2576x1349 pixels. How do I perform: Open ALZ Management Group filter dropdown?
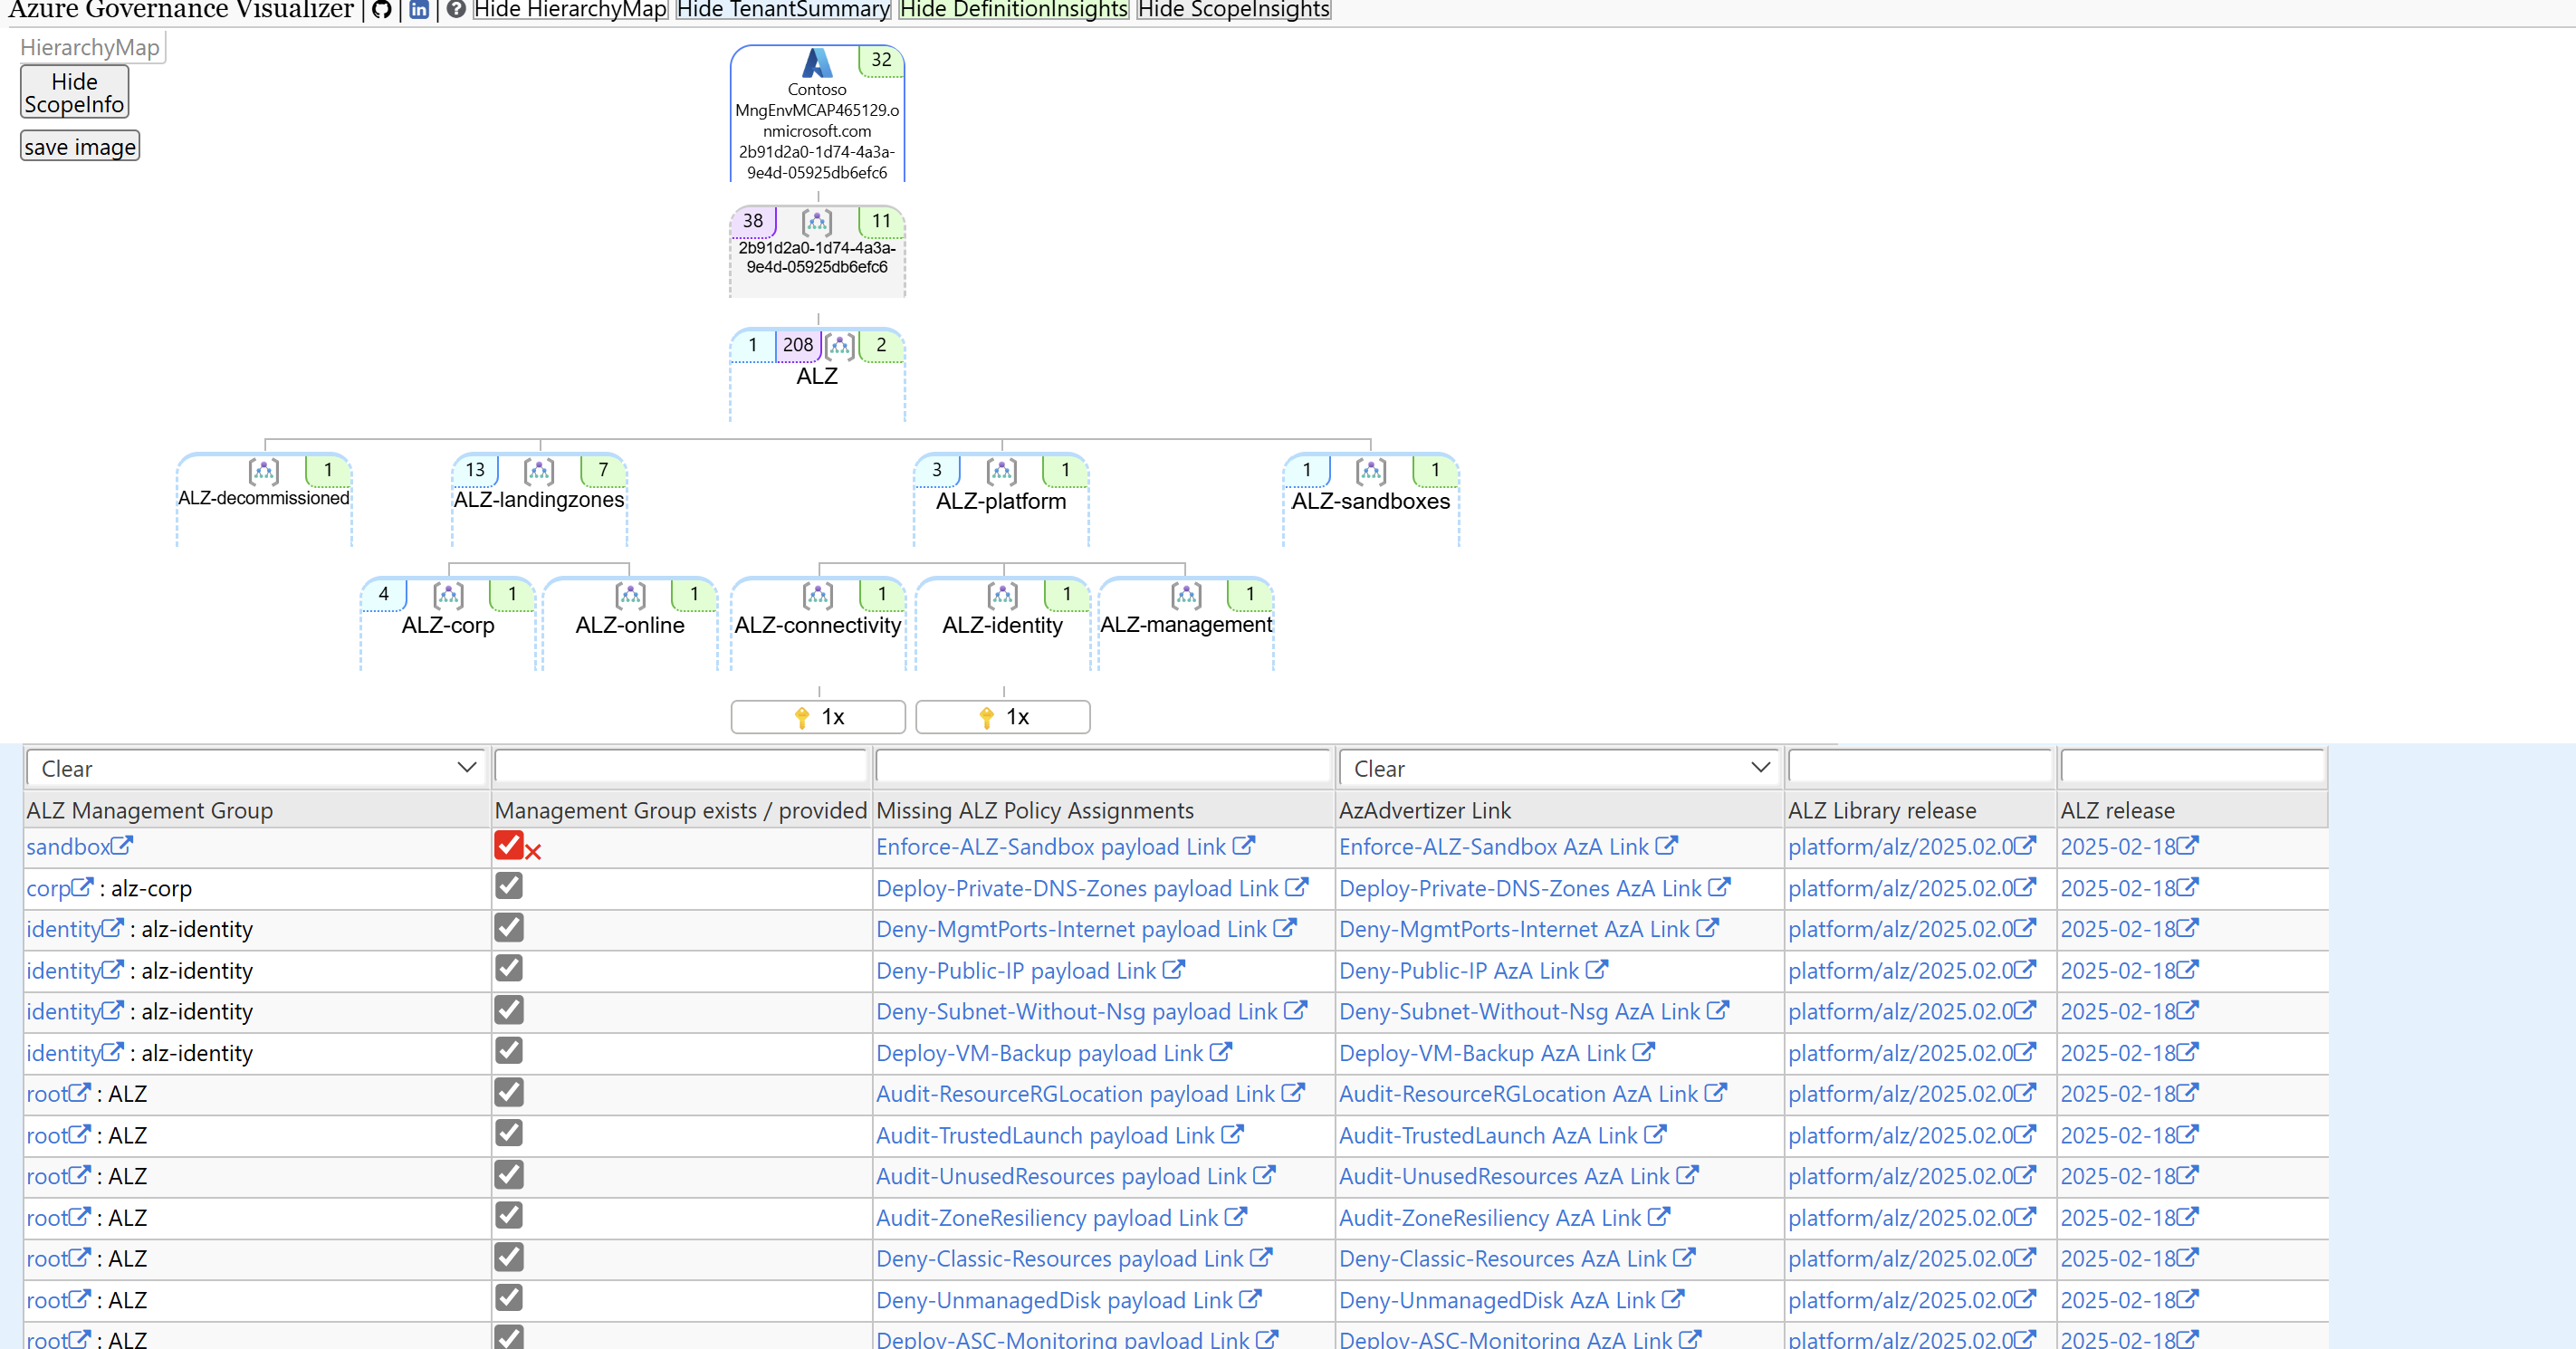[256, 768]
